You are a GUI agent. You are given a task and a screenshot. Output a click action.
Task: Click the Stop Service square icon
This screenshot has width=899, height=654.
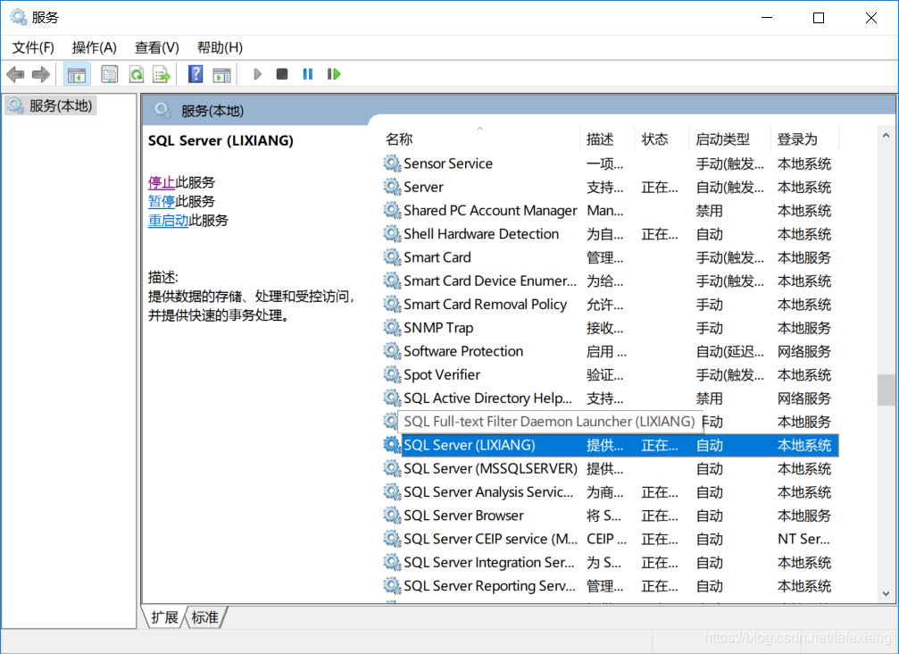click(282, 74)
